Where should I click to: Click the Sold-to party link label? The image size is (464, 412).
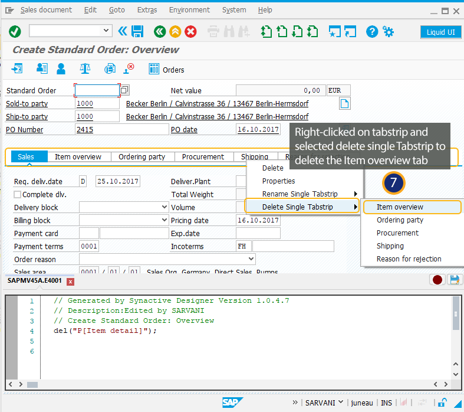click(27, 104)
